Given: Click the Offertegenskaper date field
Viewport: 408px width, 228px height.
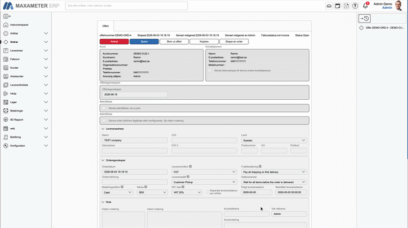Looking at the screenshot, I should [x=135, y=95].
